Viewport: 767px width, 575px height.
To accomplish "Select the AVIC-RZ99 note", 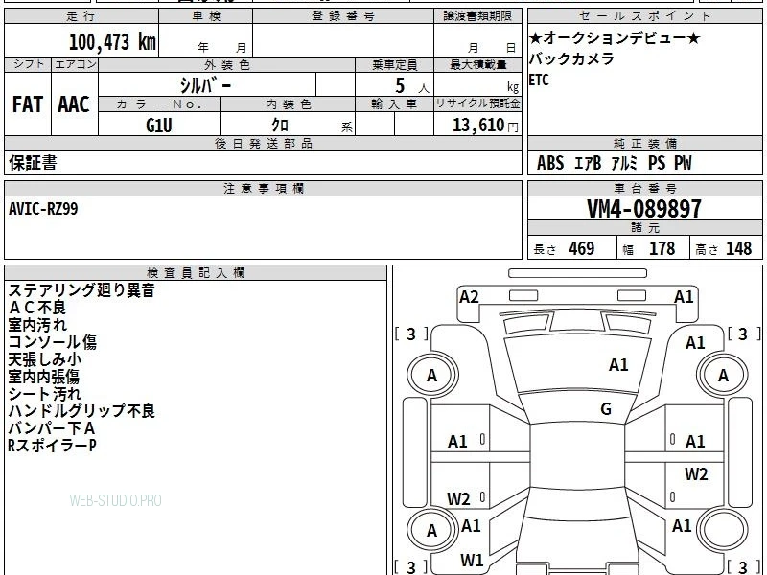I will [43, 209].
